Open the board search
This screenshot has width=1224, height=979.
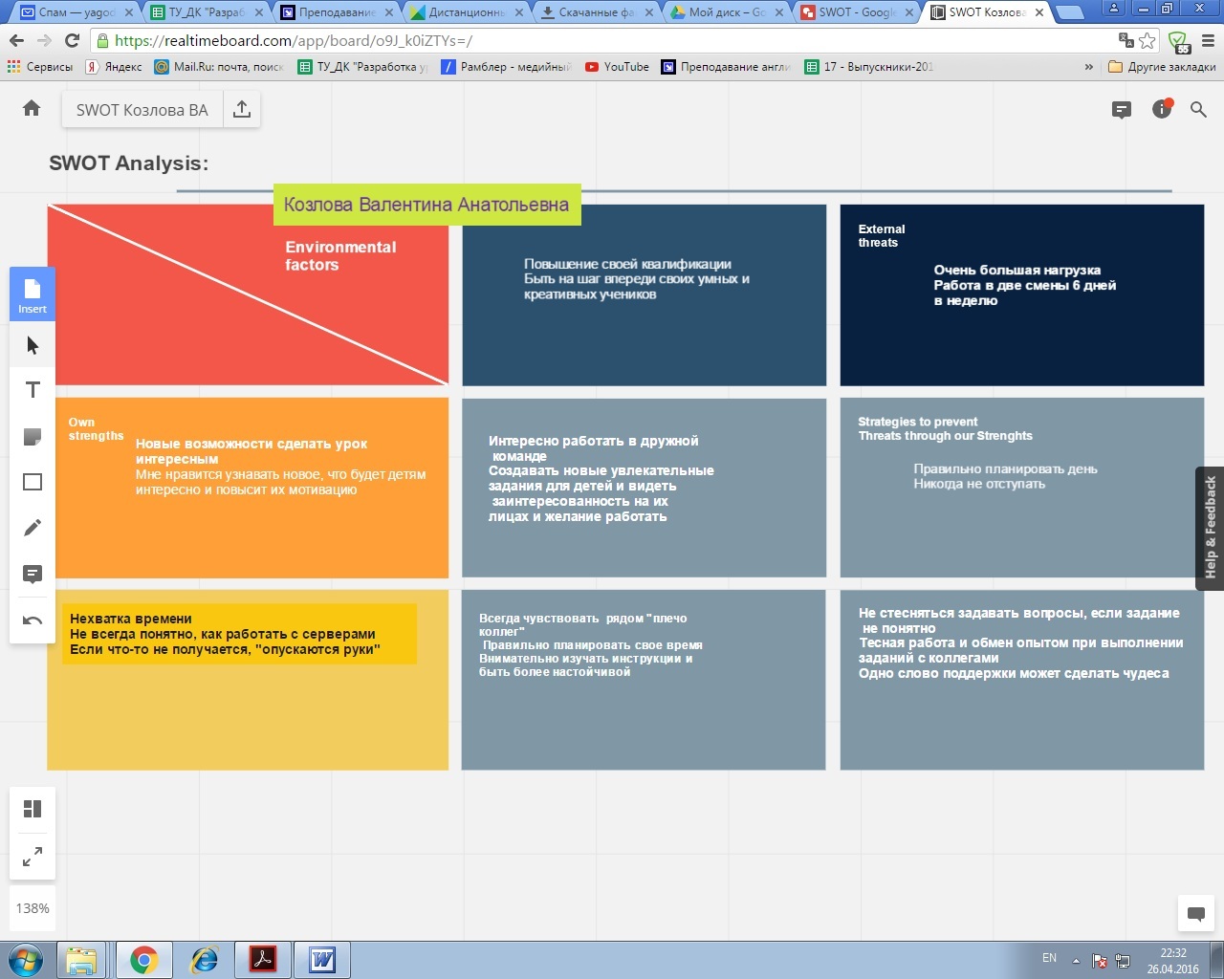point(1198,110)
